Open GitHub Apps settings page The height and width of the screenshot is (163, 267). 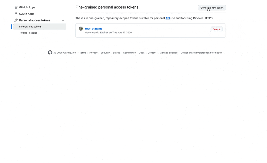tap(27, 8)
